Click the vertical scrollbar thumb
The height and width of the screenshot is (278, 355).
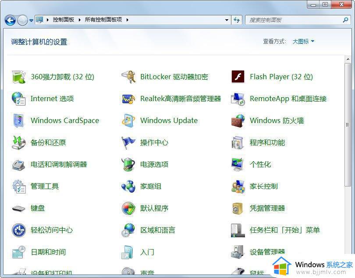348,125
